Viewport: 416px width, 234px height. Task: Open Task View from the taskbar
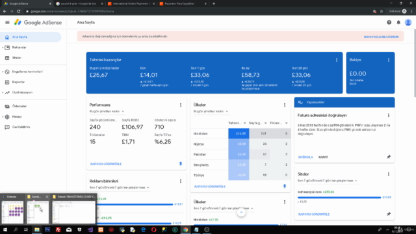pyautogui.click(x=26, y=229)
